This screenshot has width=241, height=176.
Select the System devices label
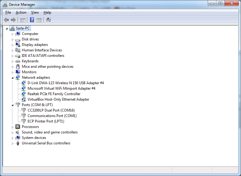click(x=34, y=138)
